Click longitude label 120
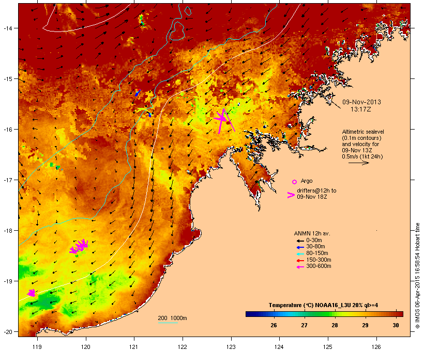The width and height of the screenshot is (424, 351). pos(86,347)
